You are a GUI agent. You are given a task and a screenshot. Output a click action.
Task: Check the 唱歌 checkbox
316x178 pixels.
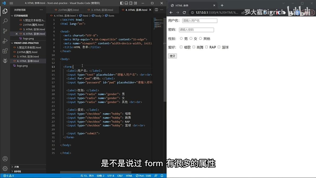click(x=181, y=47)
